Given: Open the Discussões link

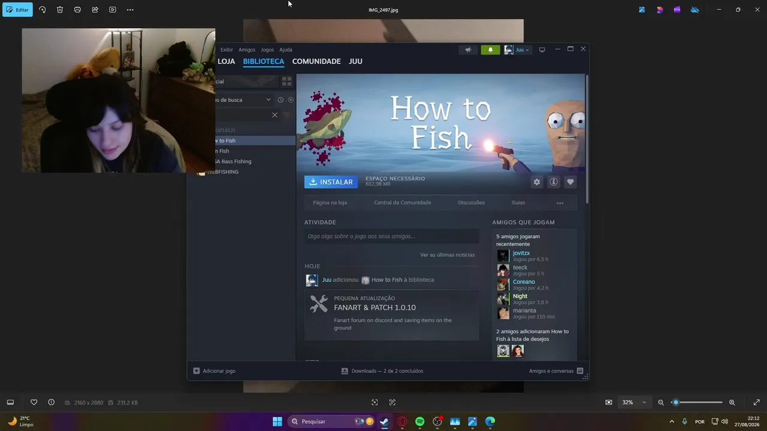Looking at the screenshot, I should coord(472,202).
